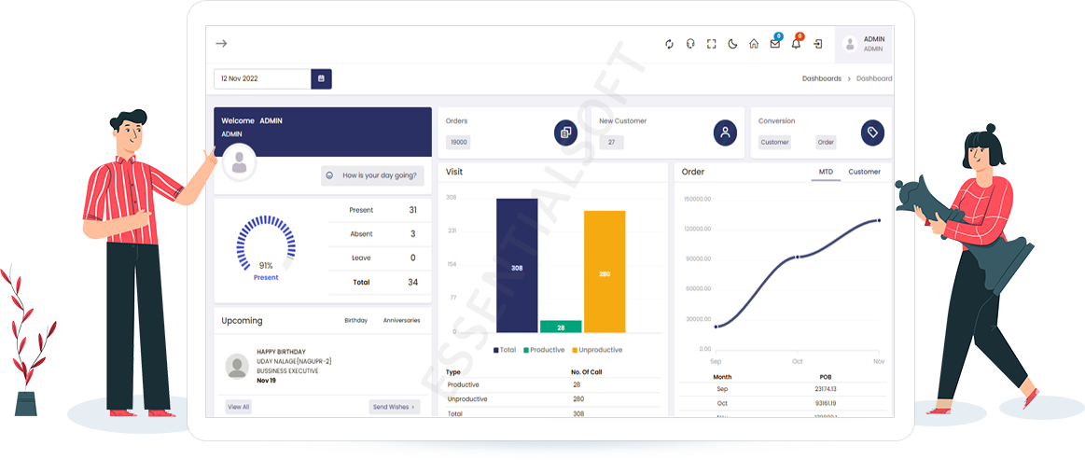Click the Dashboard breadcrumb item
Viewport: 1085px width, 460px height.
pos(874,79)
